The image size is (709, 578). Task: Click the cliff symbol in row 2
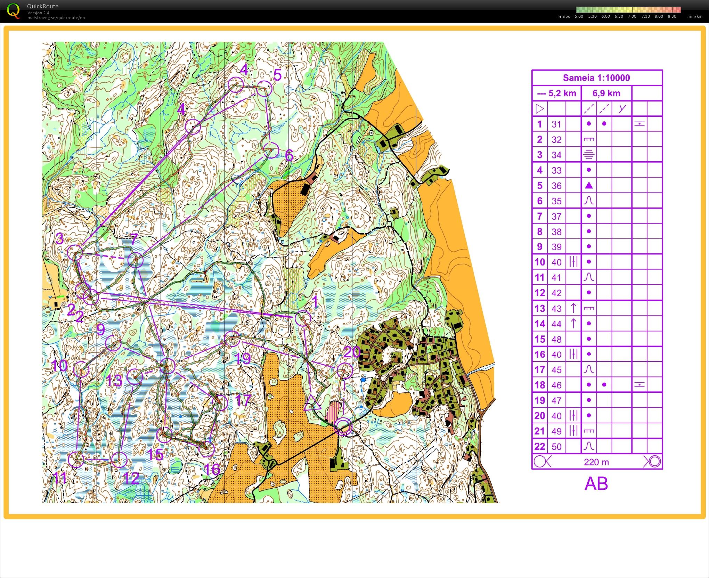tap(589, 140)
